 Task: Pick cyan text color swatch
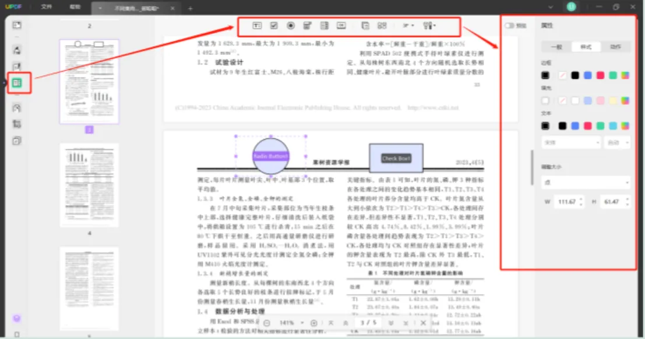pos(613,126)
